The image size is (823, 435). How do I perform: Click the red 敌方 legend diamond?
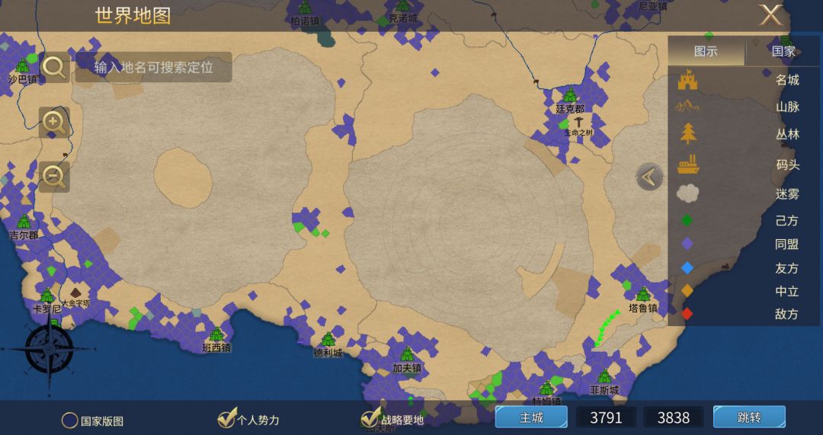pos(687,314)
